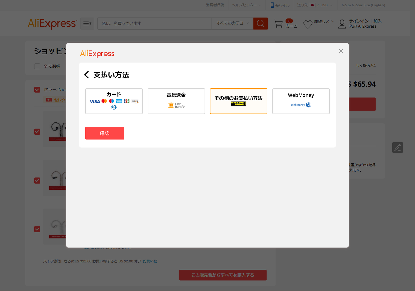
Task: Click the 確認 confirm button
Action: coord(104,133)
